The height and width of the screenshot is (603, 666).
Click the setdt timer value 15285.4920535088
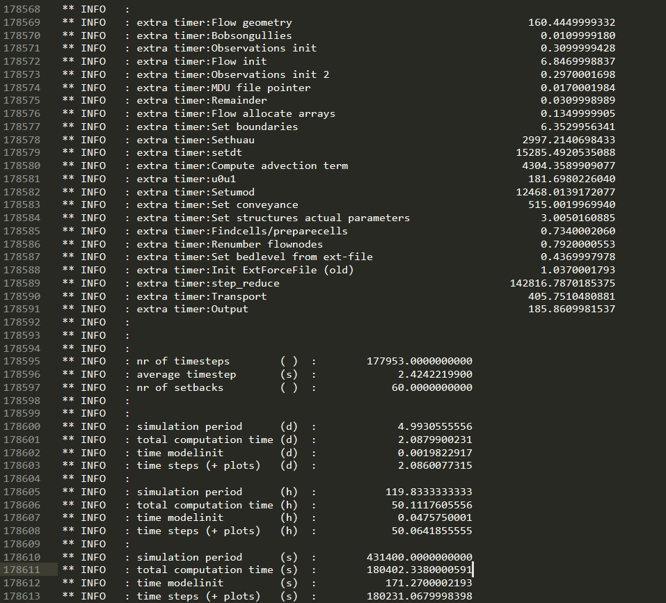[564, 152]
